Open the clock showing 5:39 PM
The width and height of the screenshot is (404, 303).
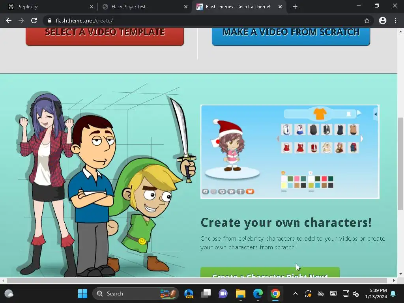376,294
